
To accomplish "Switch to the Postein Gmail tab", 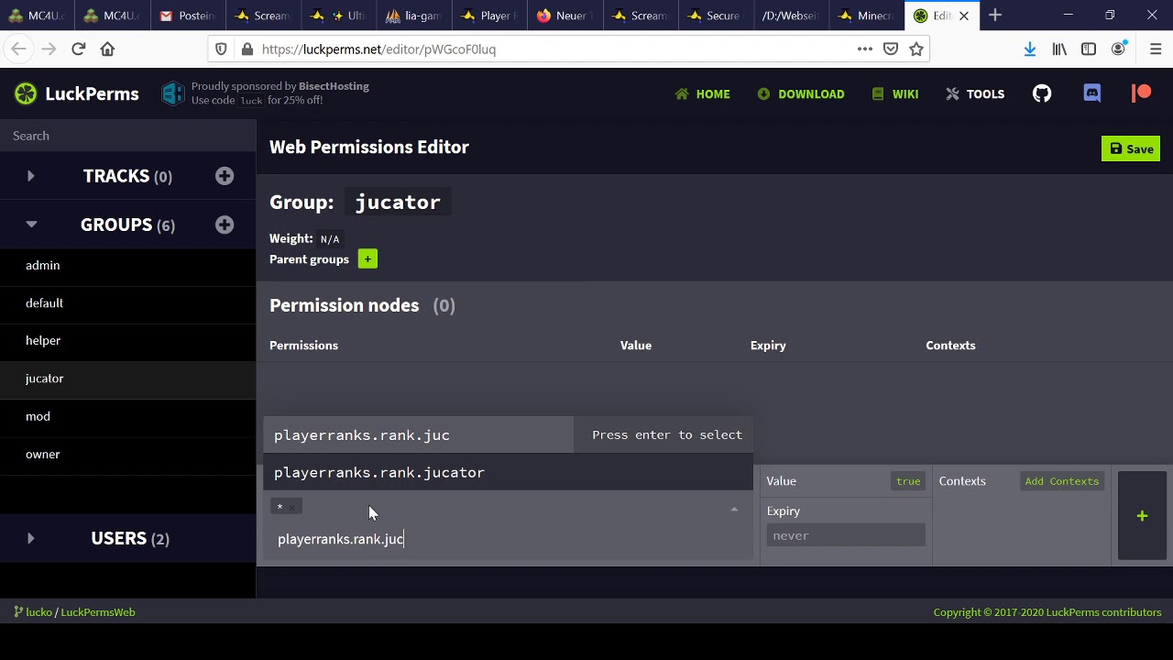I will [187, 16].
